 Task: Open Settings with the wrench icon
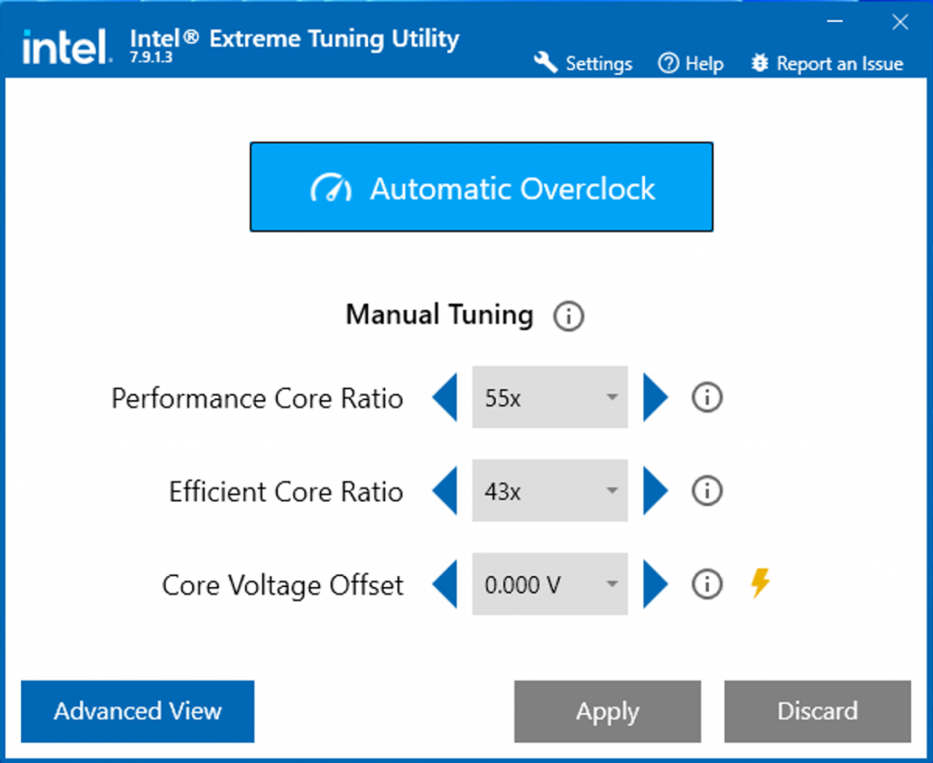point(546,63)
